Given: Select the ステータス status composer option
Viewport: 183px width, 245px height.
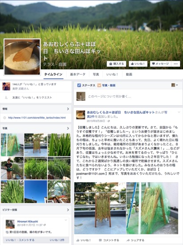Looking at the screenshot, I should coord(86,86).
